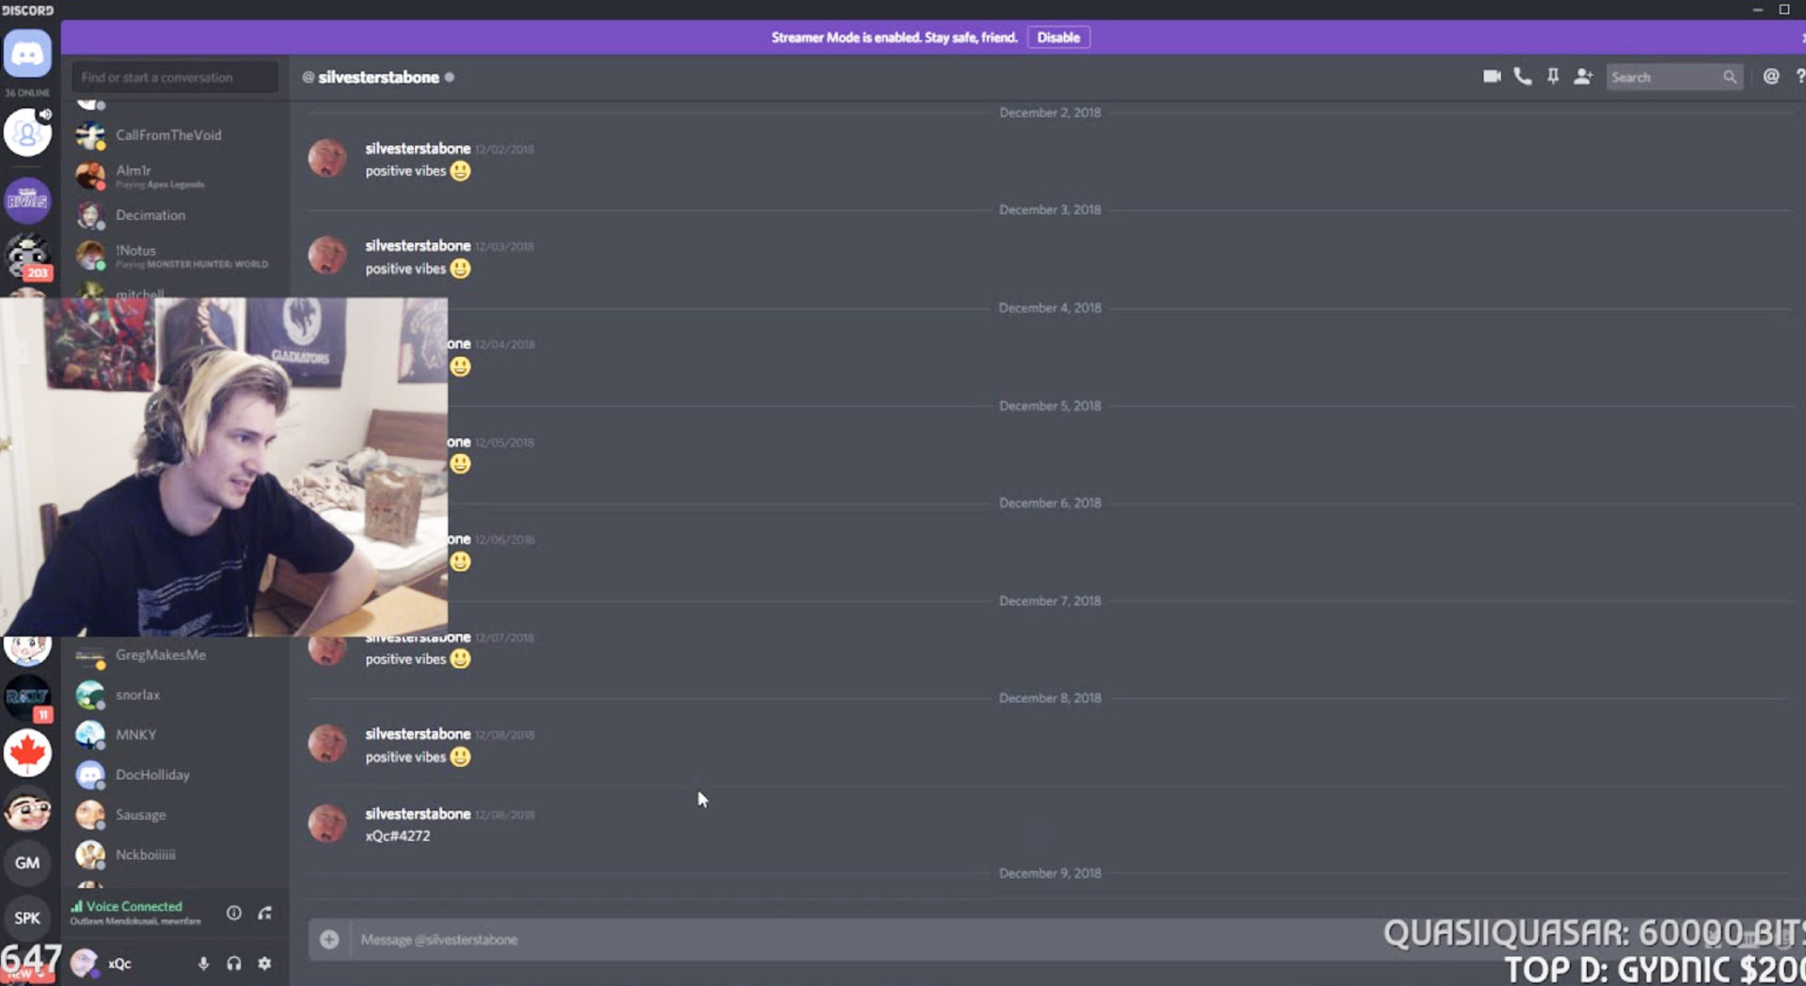Open the GM server
The width and height of the screenshot is (1806, 986).
click(x=27, y=862)
